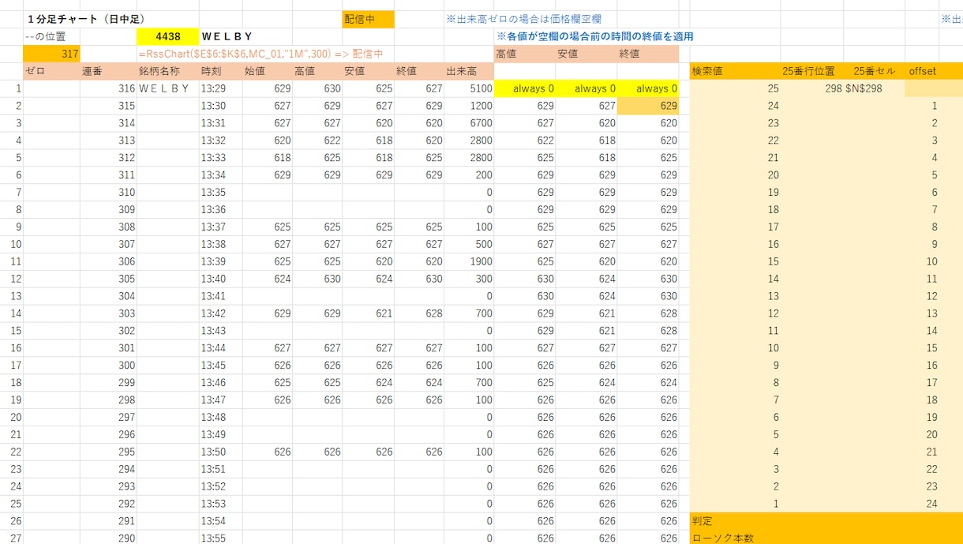Select the time cell 13:55
This screenshot has width=963, height=544.
tap(221, 538)
